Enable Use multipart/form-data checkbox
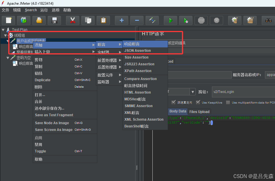Screen dimensions: 275x181 point(228,102)
